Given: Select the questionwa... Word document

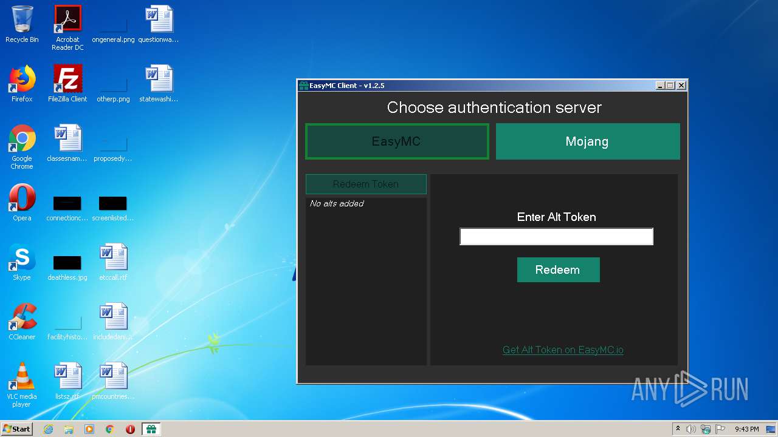Looking at the screenshot, I should (159, 25).
